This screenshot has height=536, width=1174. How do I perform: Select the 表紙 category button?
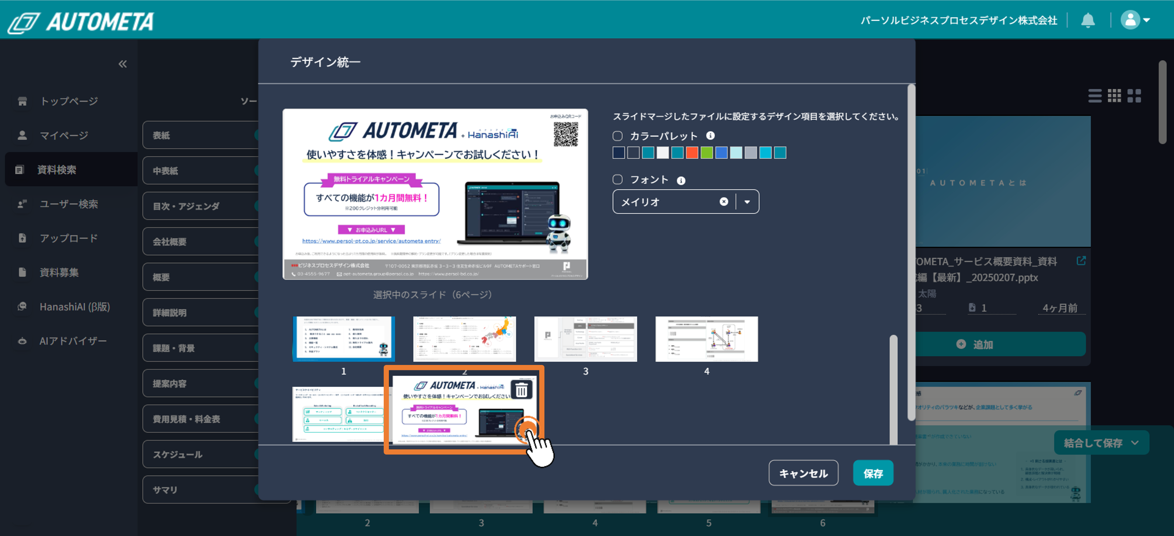pyautogui.click(x=201, y=135)
